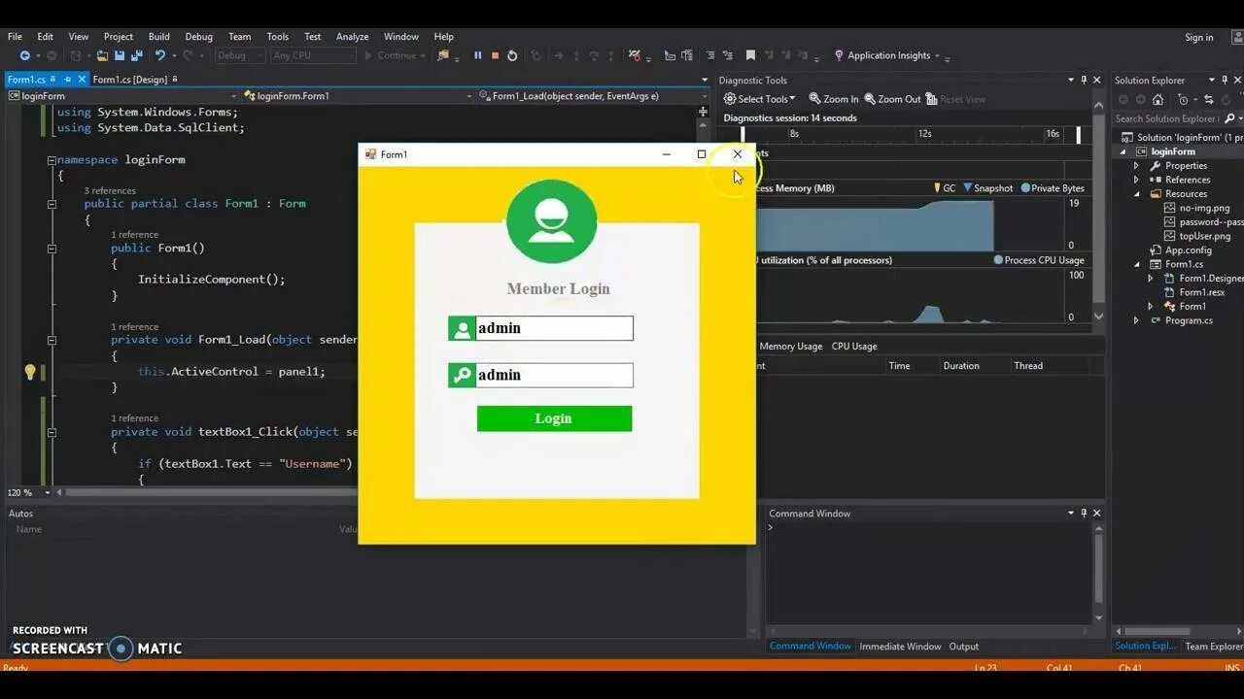1244x699 pixels.
Task: Click Sync with Active Document in Solution Explorer
Action: click(1208, 99)
